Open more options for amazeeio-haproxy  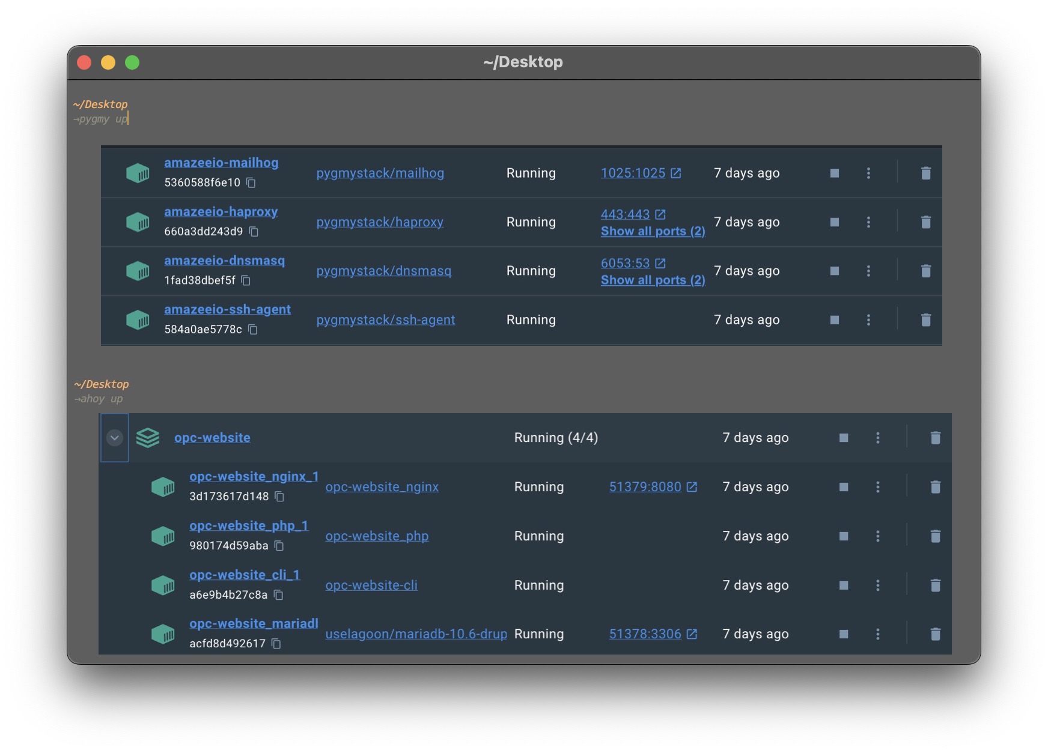(868, 222)
